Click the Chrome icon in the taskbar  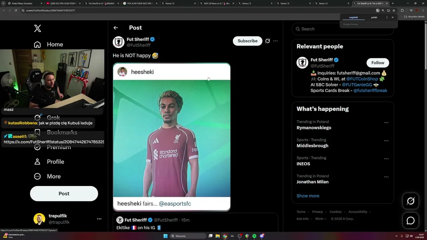225,236
